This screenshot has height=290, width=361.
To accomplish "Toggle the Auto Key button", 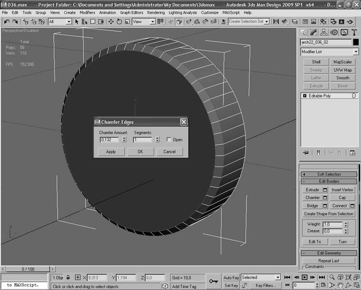I will coord(231,277).
